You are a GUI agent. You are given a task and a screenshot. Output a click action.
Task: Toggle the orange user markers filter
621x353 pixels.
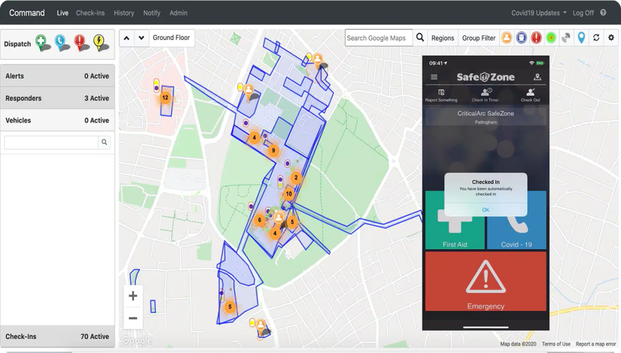click(x=506, y=38)
